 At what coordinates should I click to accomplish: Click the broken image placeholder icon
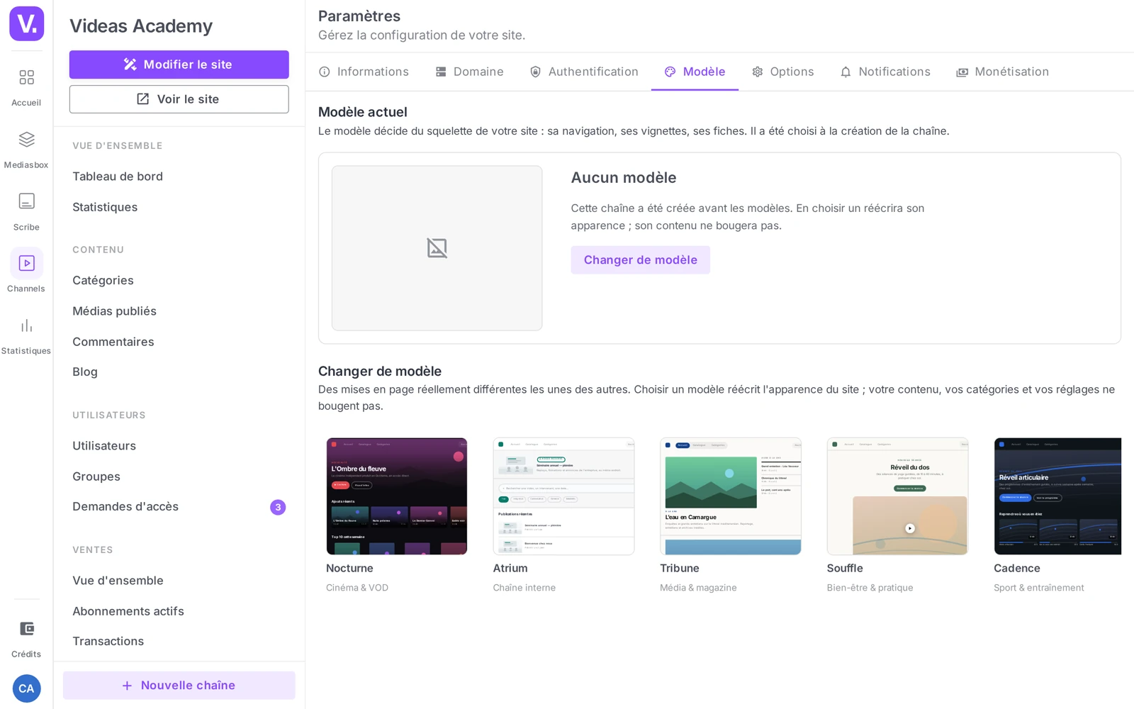pyautogui.click(x=437, y=248)
